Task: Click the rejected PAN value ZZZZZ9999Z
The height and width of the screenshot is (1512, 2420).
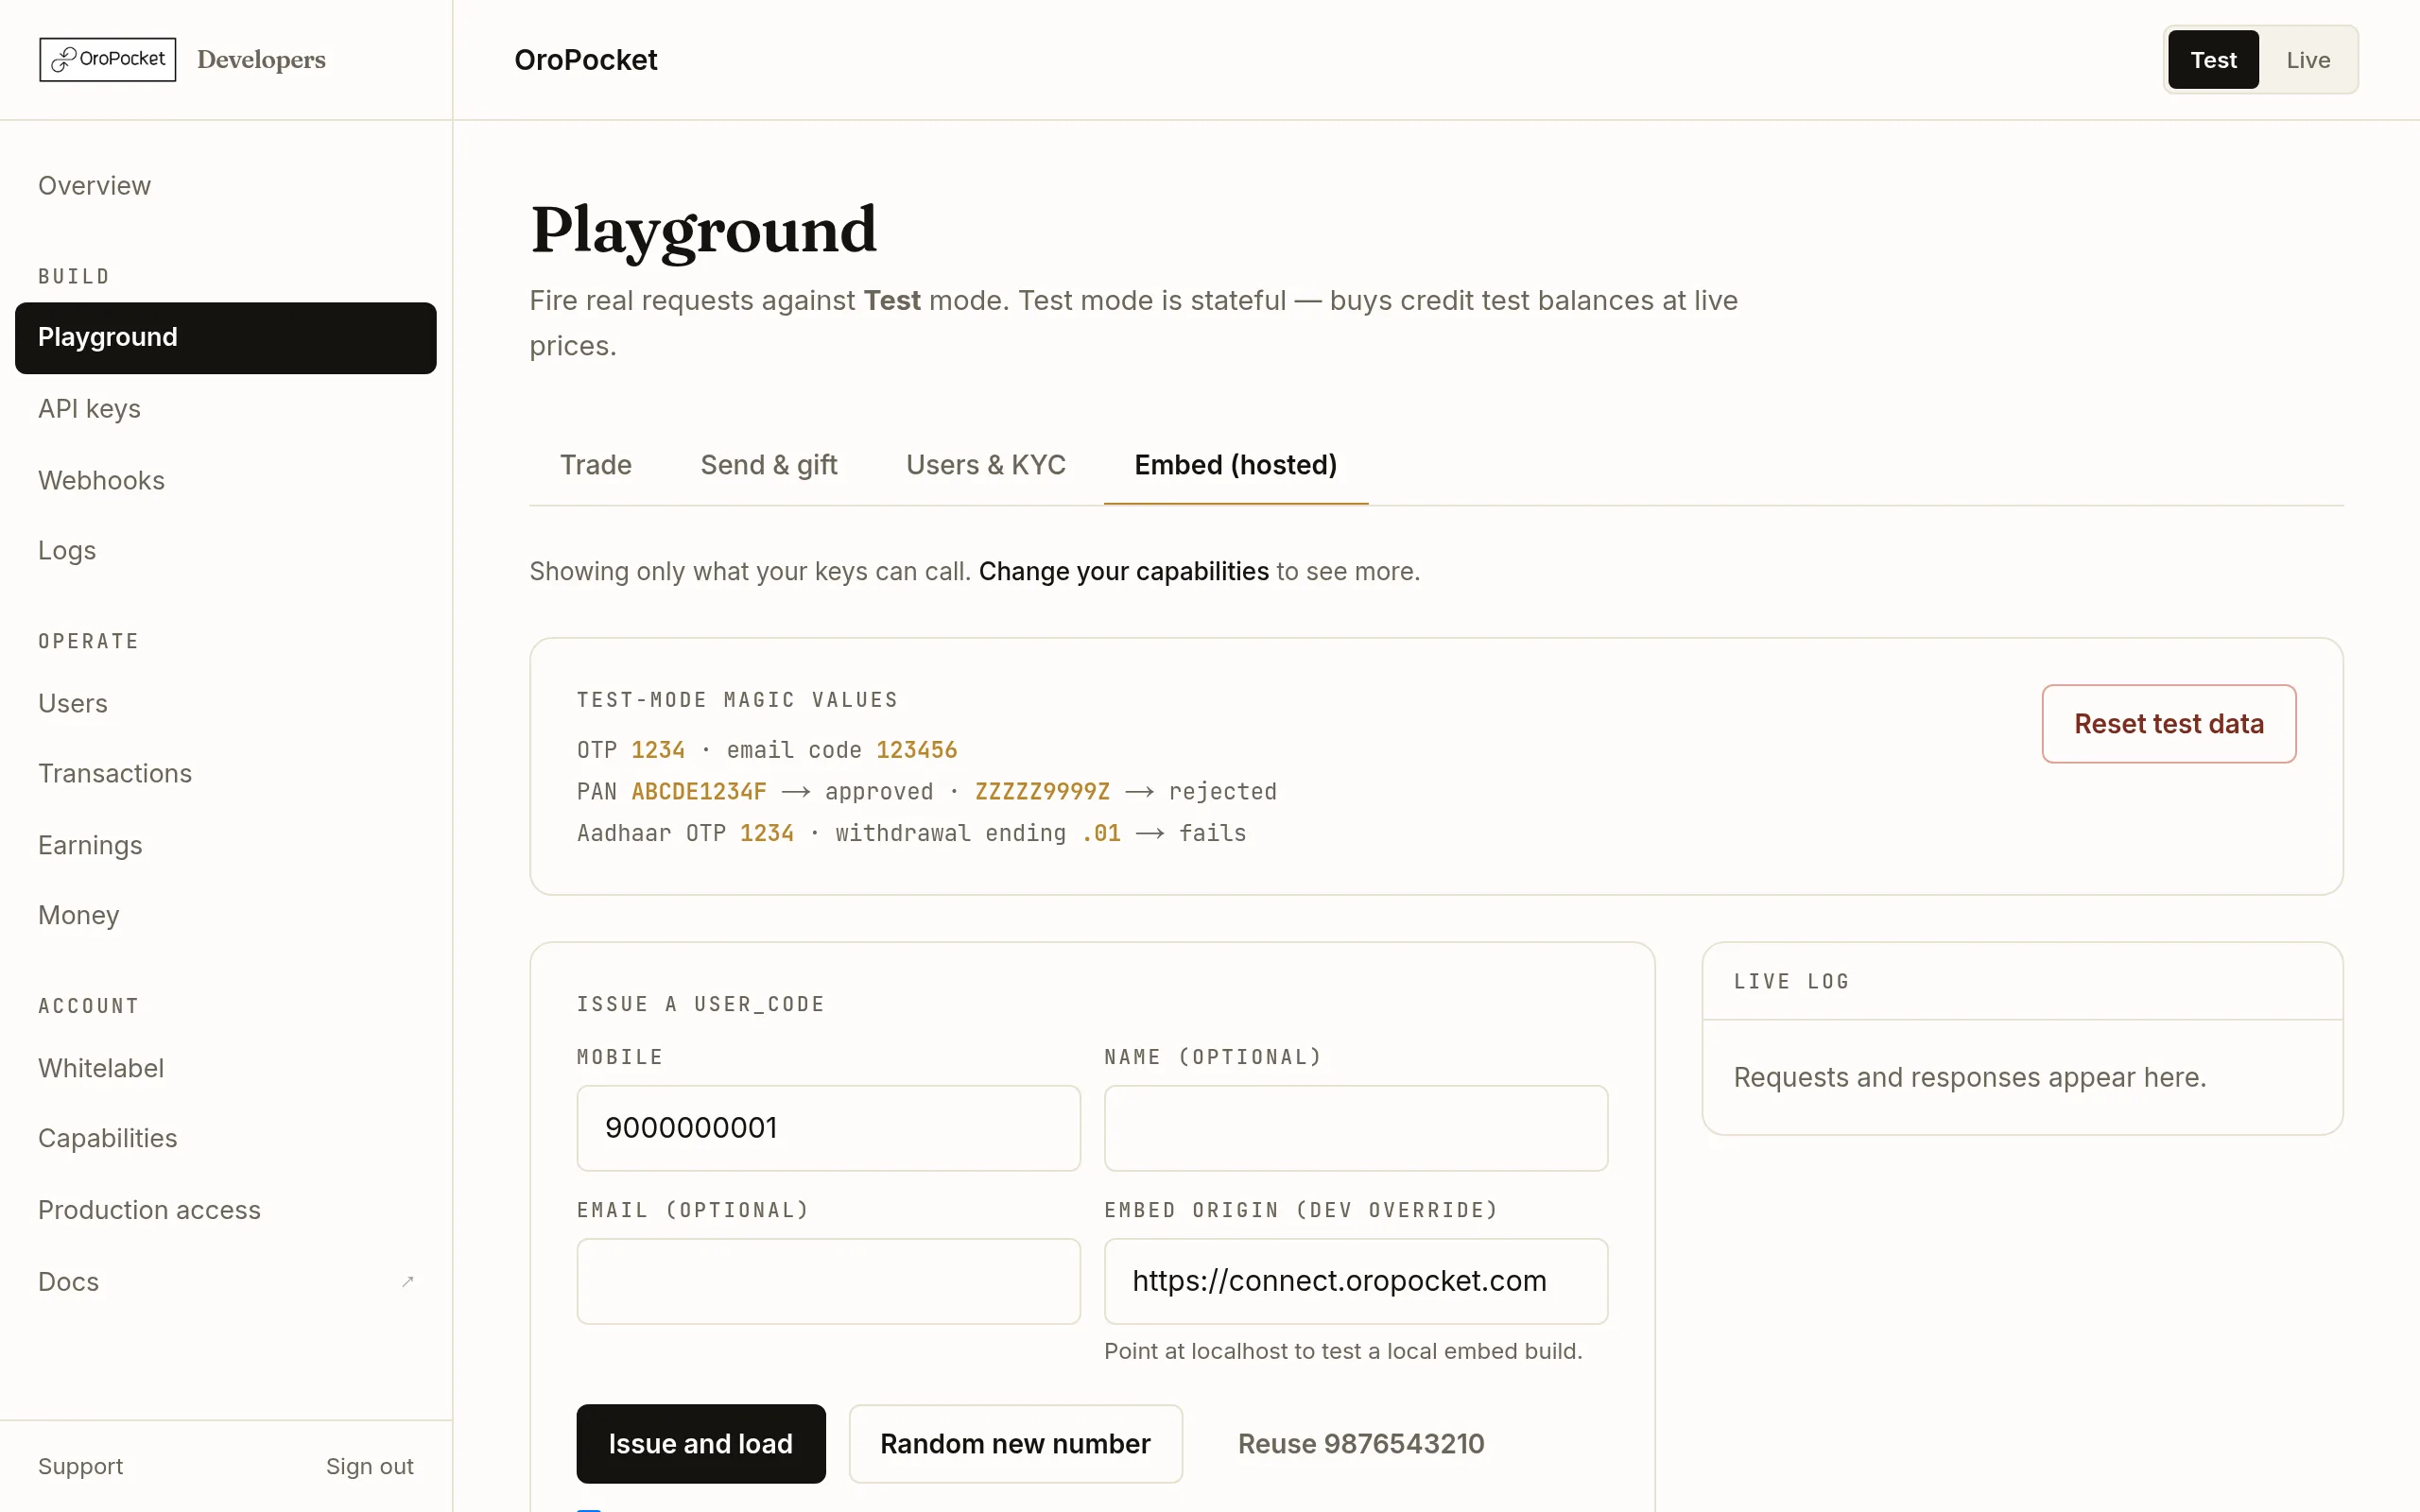Action: pos(1042,792)
